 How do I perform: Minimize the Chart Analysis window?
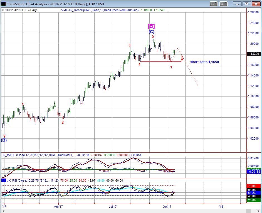tap(238, 4)
